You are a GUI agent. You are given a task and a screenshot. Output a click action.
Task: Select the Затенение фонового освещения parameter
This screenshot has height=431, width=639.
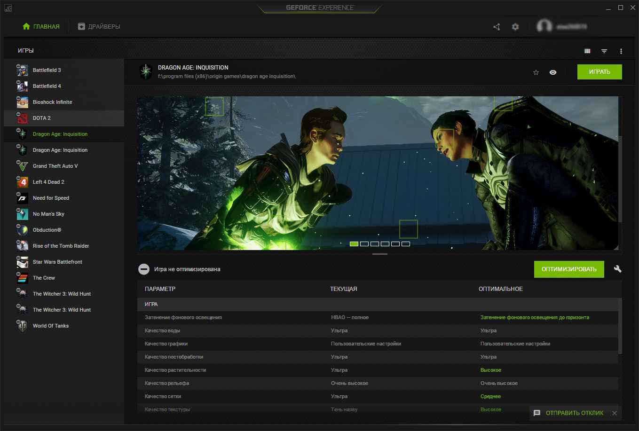pos(183,317)
